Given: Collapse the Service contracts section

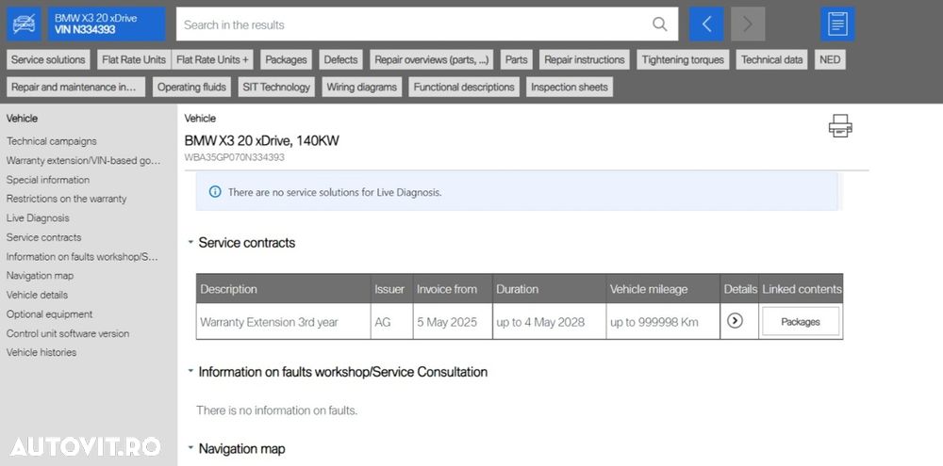Looking at the screenshot, I should point(190,243).
